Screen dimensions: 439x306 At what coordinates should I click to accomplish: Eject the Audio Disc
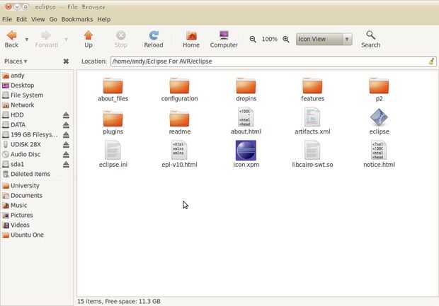click(x=66, y=155)
